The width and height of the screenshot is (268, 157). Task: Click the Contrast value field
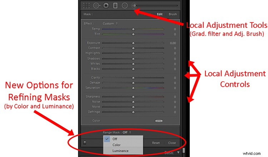click(x=175, y=48)
